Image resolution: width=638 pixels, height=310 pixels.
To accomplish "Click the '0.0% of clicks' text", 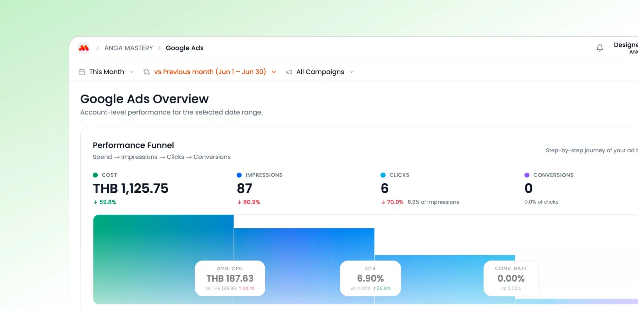I will tap(541, 202).
